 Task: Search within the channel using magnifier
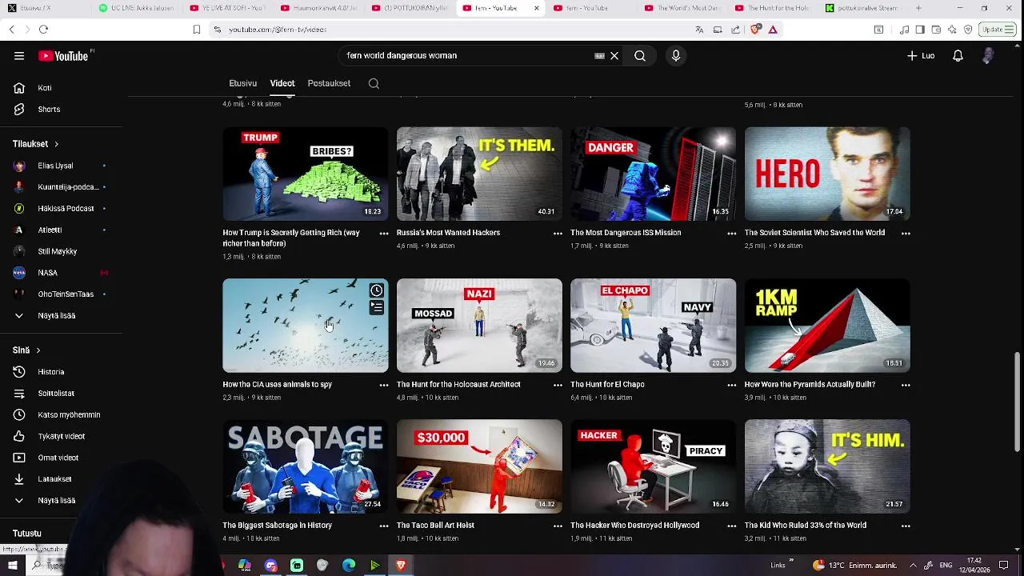(374, 83)
